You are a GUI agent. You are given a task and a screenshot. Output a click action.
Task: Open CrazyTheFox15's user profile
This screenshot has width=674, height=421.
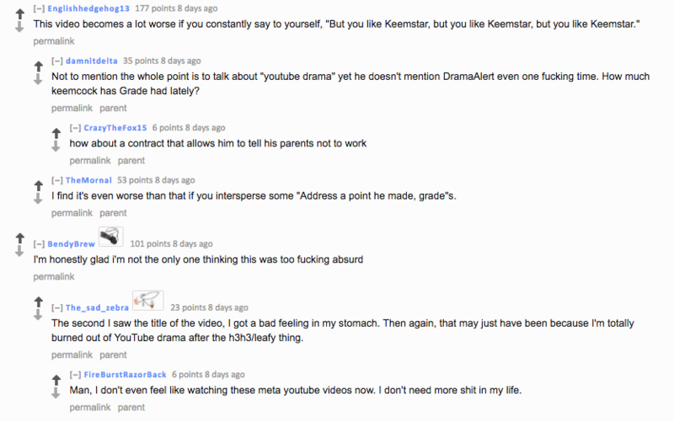[115, 128]
